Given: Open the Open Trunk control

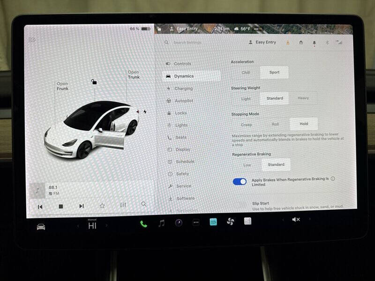Looking at the screenshot, I should pos(133,74).
